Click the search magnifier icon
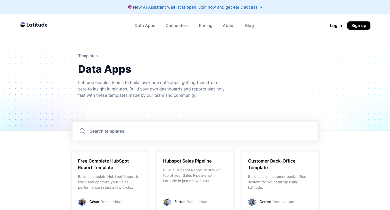This screenshot has height=210, width=390. [x=82, y=131]
